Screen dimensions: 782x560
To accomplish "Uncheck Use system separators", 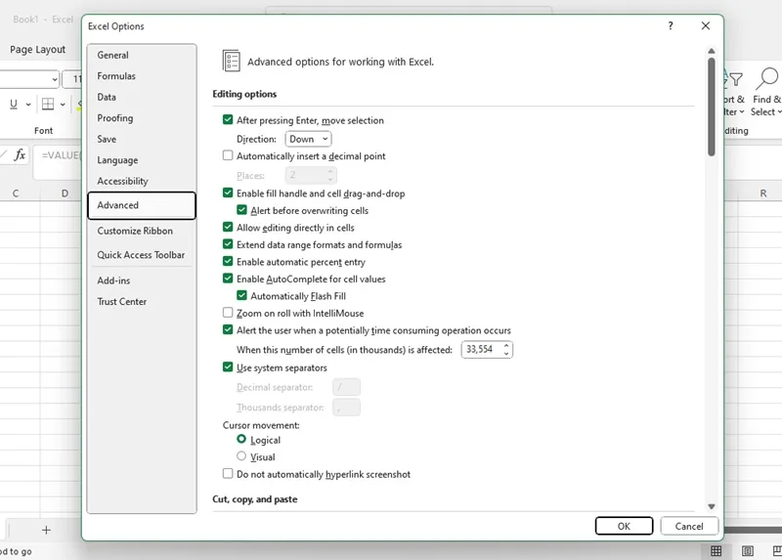I will [228, 367].
